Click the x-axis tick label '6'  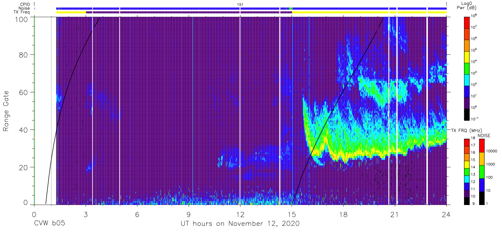tap(137, 214)
